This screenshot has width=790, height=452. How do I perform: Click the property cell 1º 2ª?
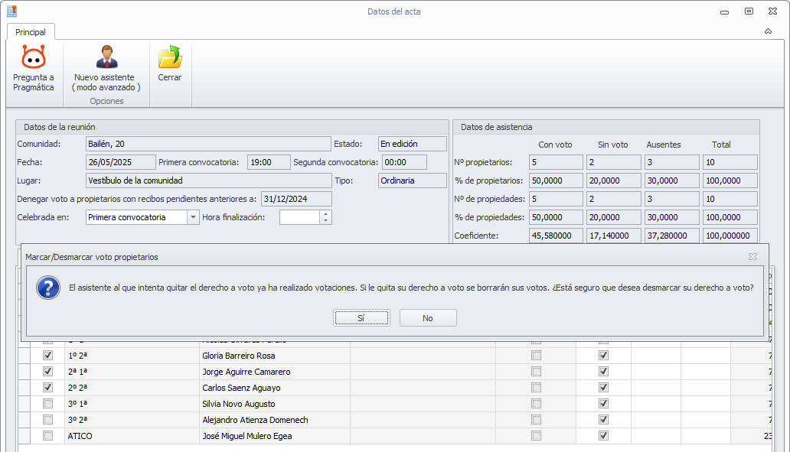[132, 356]
